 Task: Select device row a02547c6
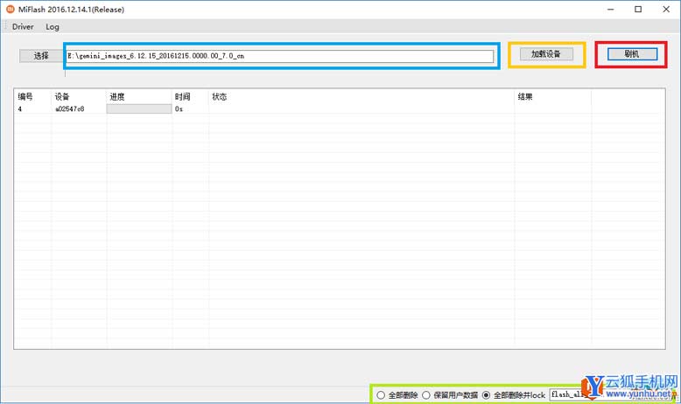pyautogui.click(x=69, y=109)
